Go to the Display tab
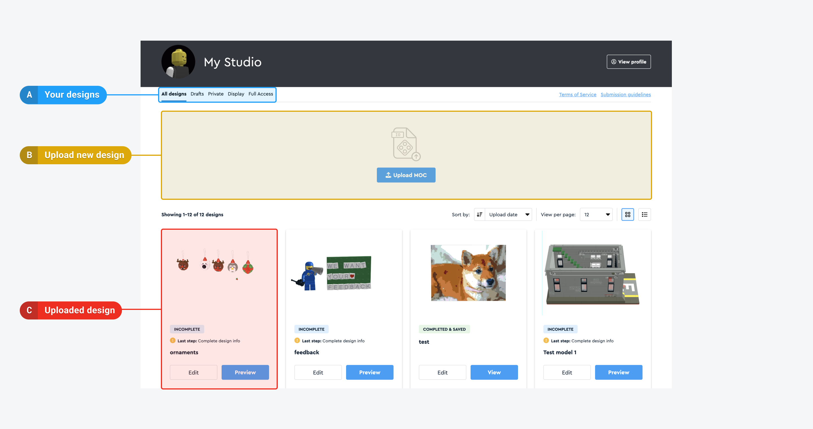 236,94
